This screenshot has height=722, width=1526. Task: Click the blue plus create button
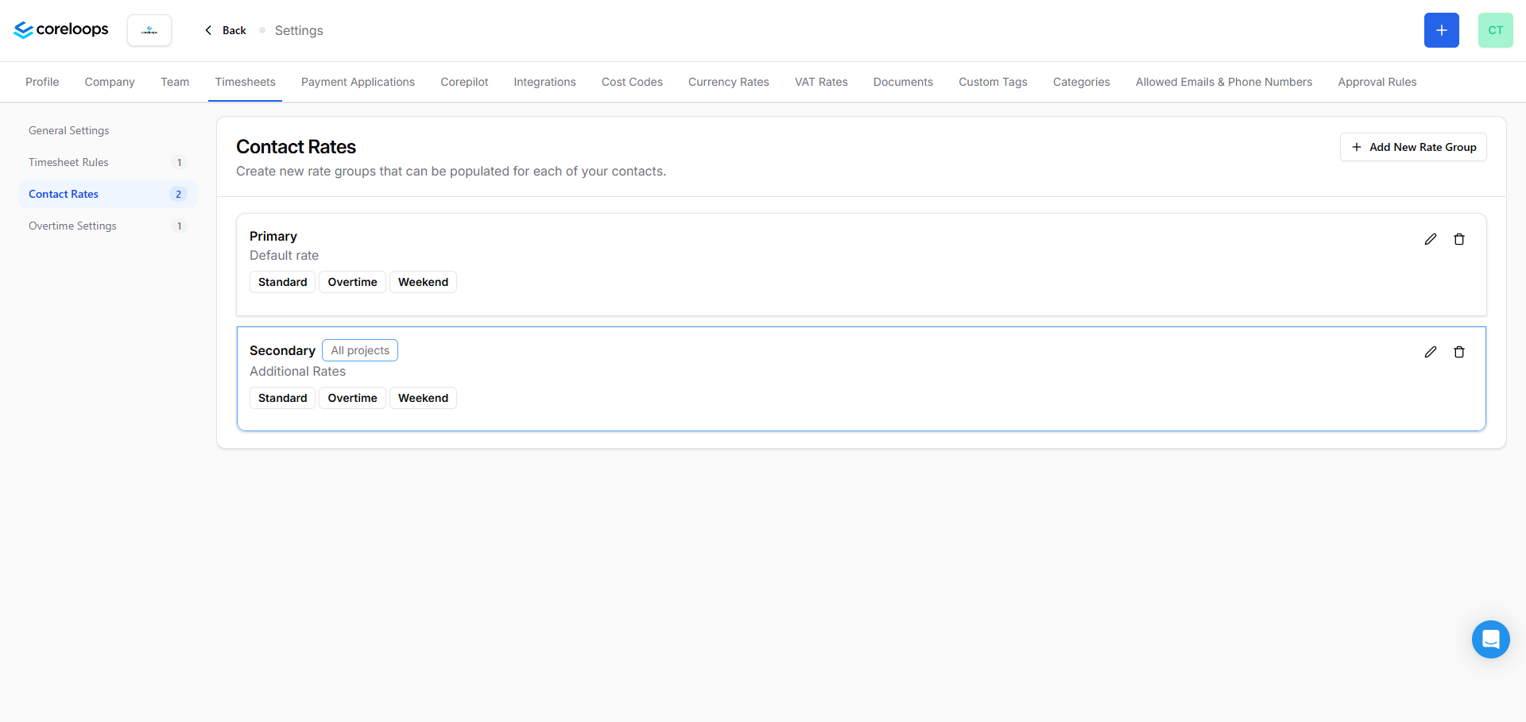1441,30
